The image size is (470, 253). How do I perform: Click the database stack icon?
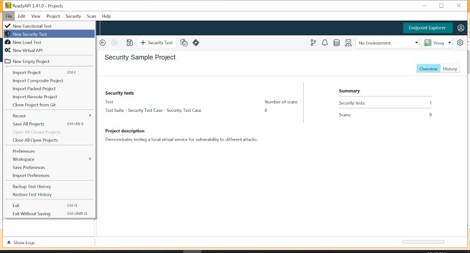[x=336, y=43]
